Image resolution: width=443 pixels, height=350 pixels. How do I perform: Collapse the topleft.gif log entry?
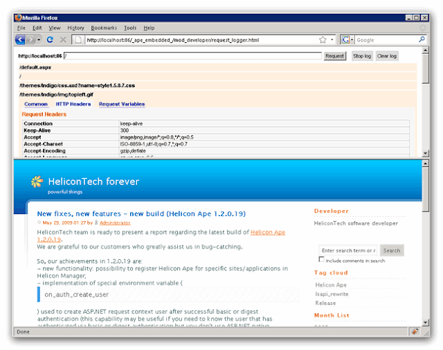tap(217, 94)
